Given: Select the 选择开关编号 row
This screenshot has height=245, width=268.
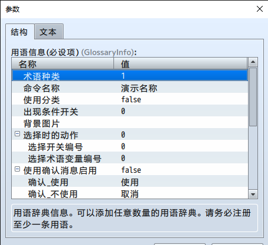Looking at the screenshot, I should [130, 146].
